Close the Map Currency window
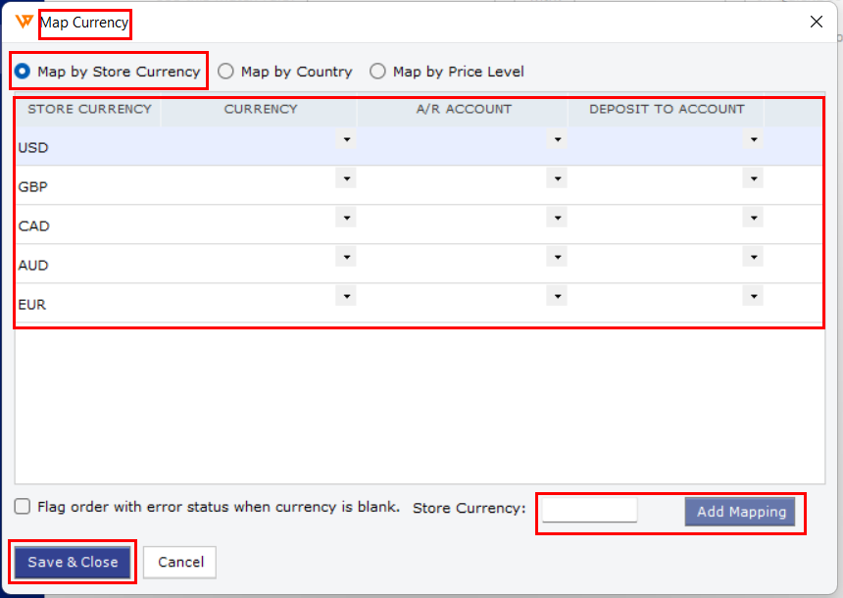 (x=816, y=22)
